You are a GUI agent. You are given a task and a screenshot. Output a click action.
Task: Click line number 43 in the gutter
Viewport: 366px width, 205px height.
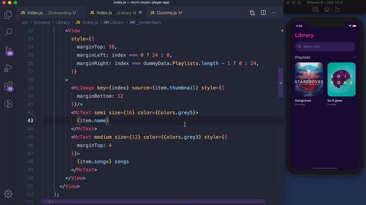coord(30,121)
